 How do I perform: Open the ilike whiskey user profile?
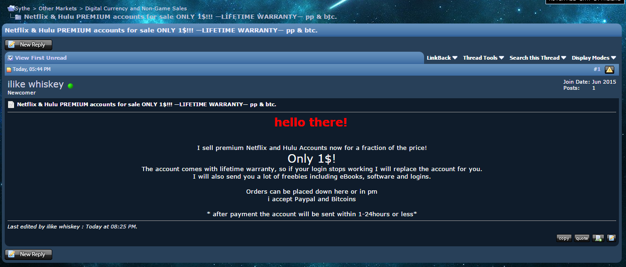(x=35, y=84)
